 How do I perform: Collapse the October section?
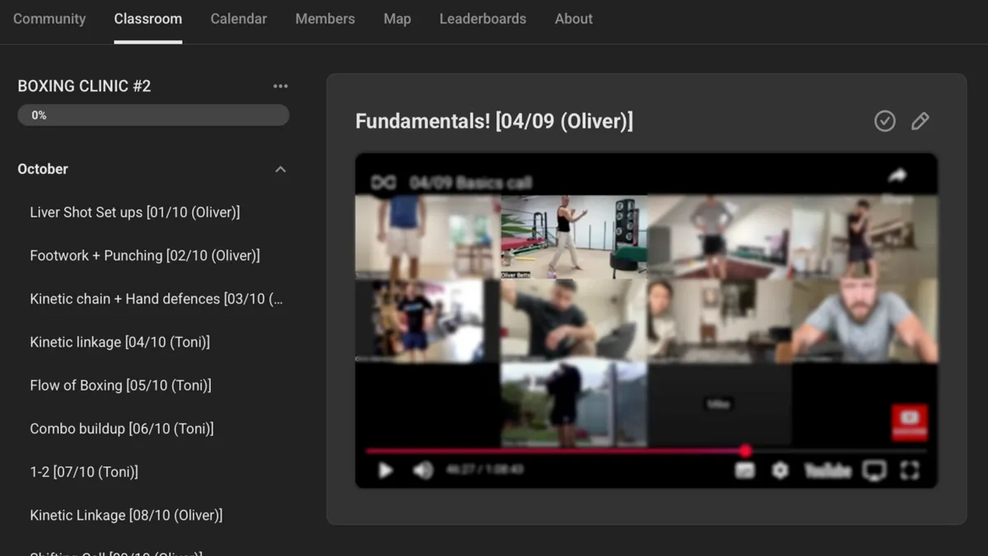[280, 170]
